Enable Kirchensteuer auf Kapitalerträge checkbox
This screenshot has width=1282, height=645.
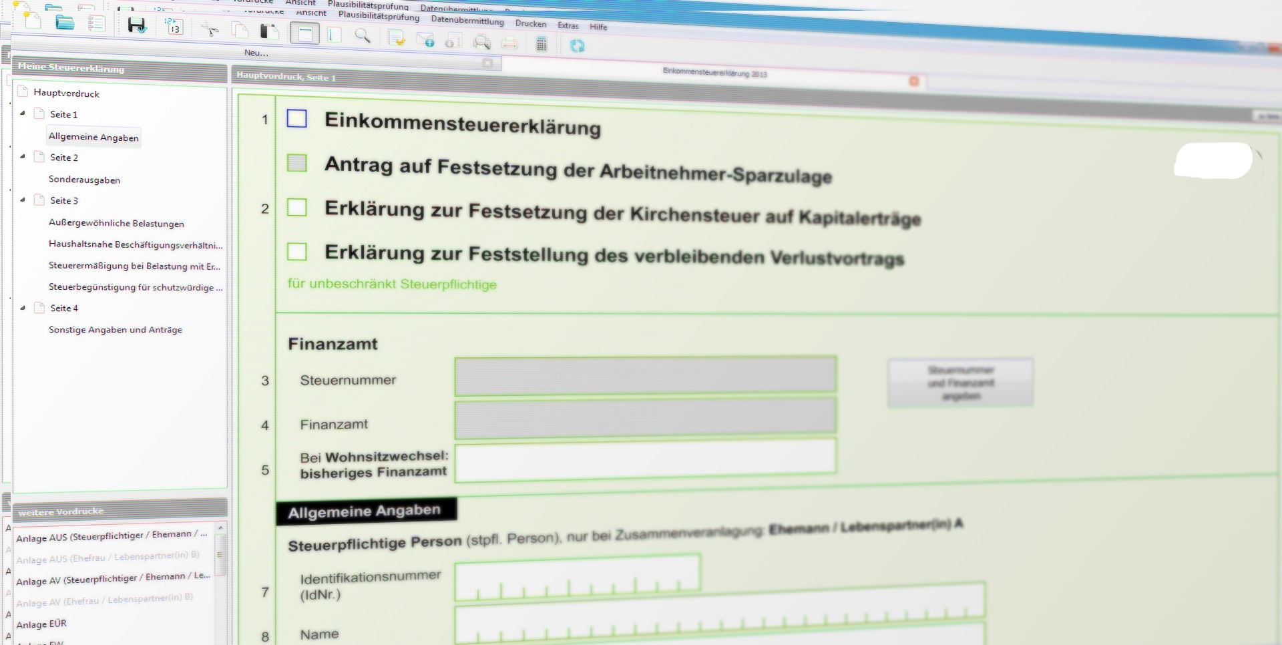tap(296, 208)
